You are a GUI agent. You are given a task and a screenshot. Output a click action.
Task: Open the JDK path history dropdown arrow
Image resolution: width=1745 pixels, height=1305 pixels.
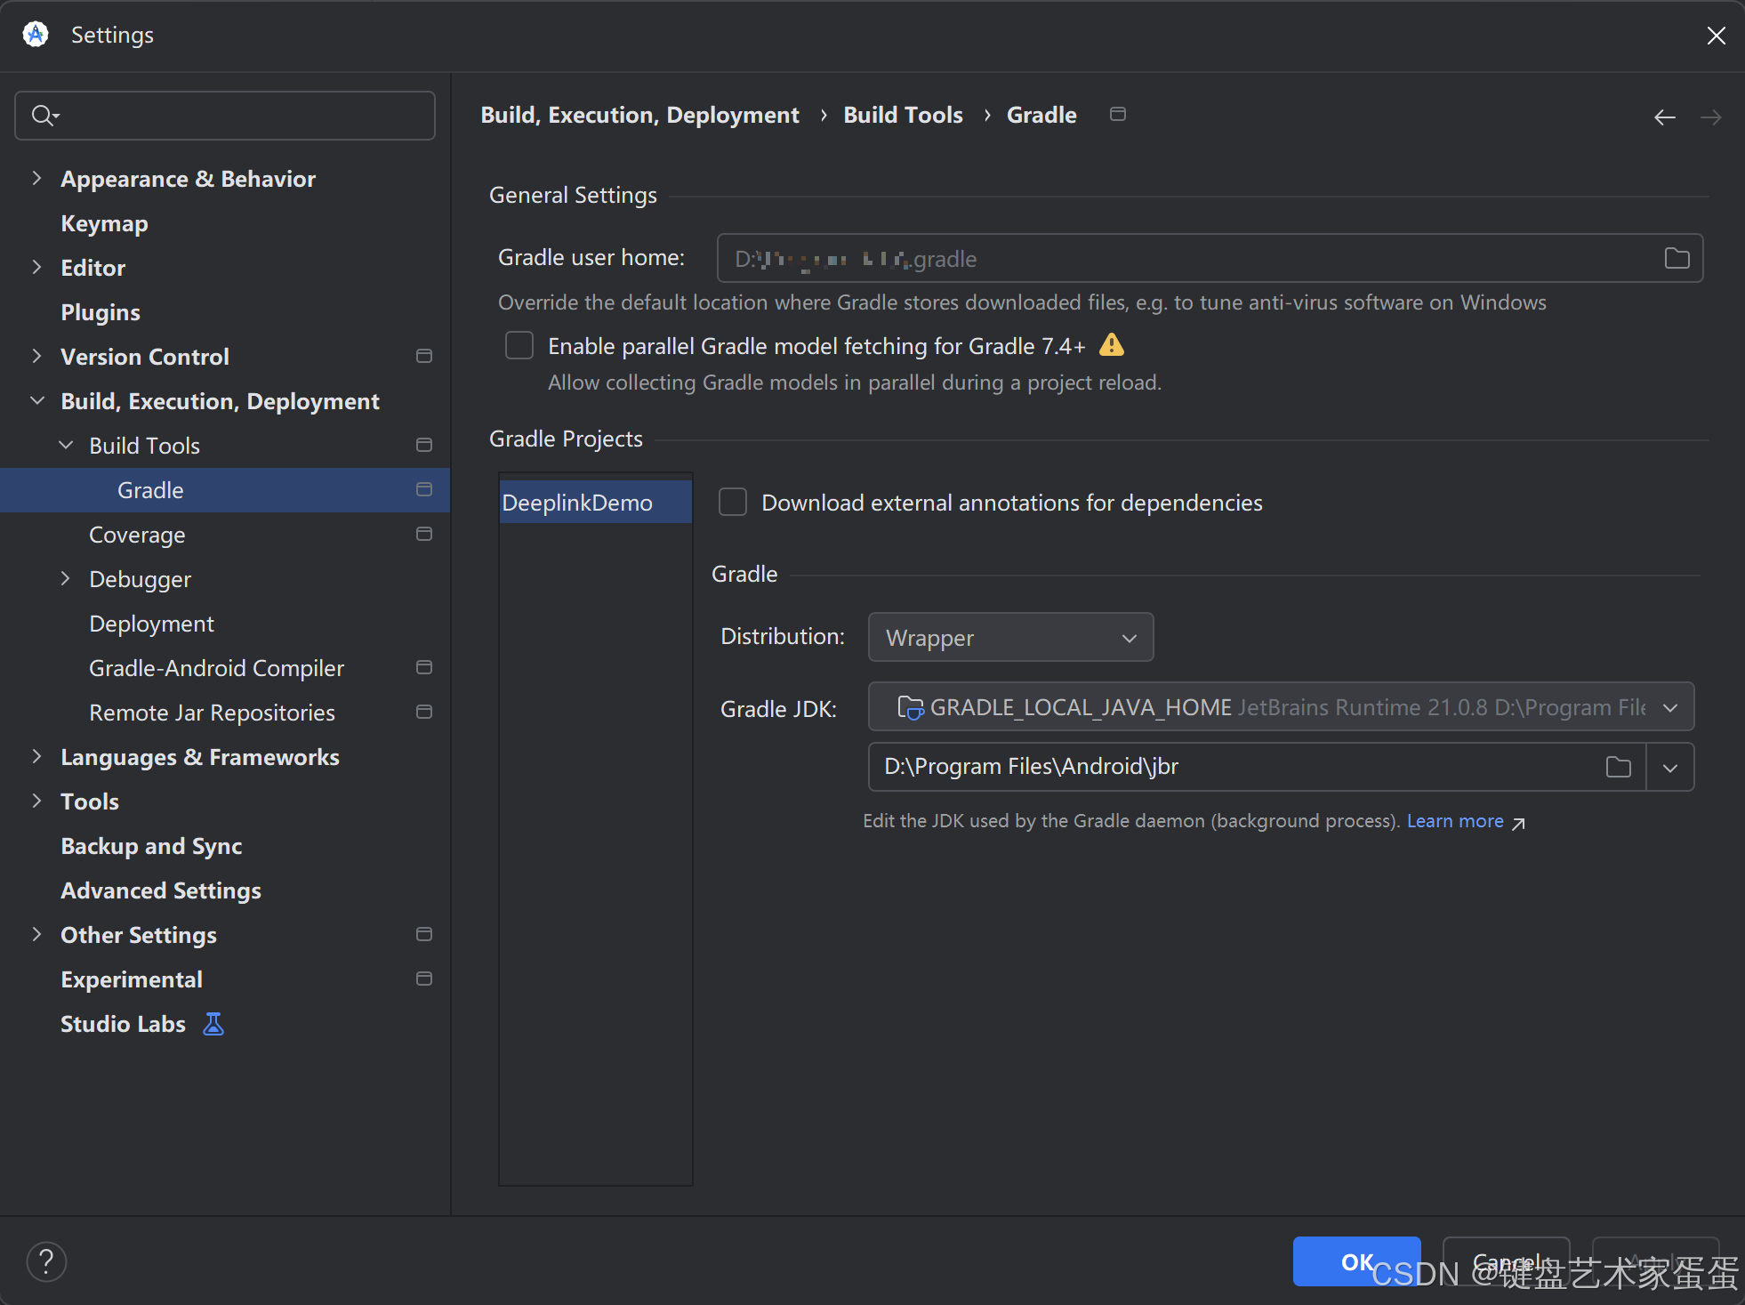(1670, 767)
